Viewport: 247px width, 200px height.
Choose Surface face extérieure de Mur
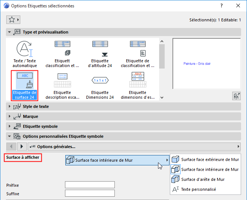point(205,159)
